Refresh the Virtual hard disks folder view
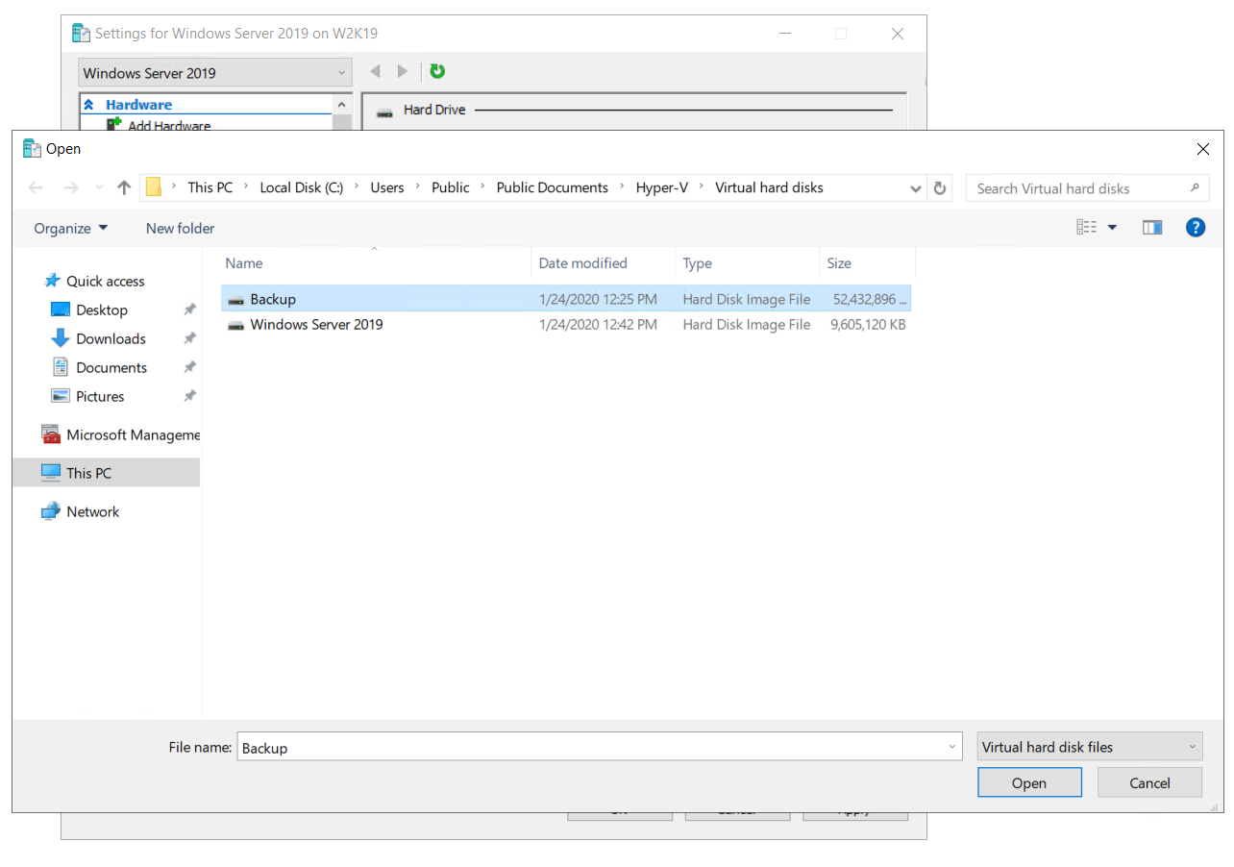This screenshot has height=867, width=1234. tap(940, 188)
